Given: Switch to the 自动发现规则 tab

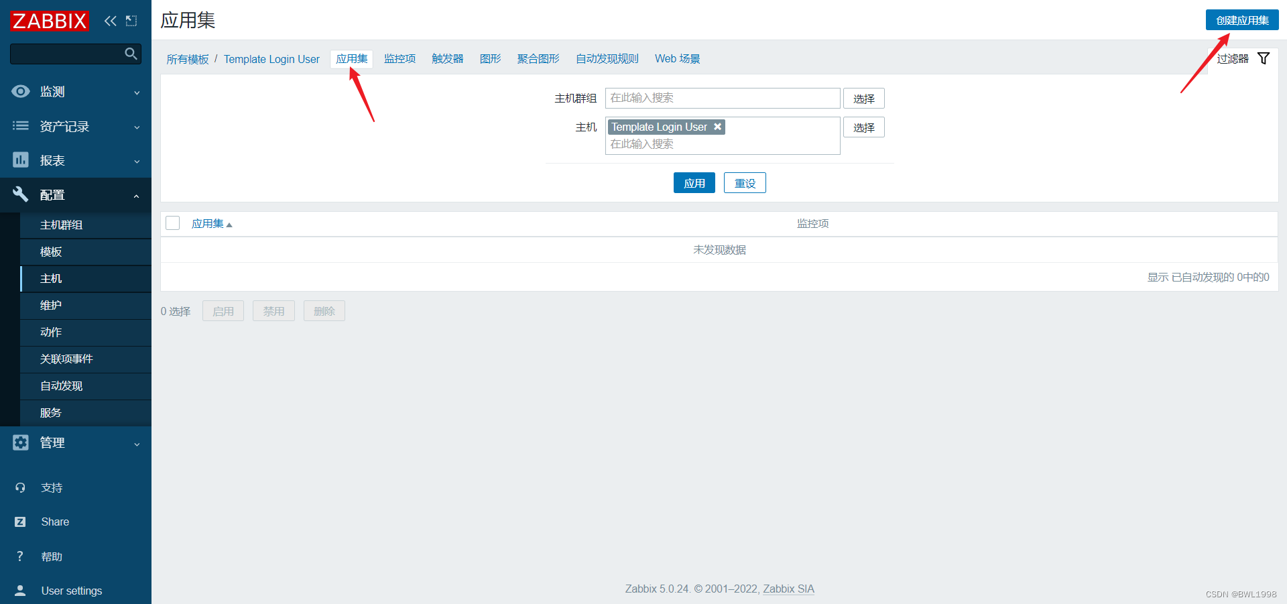Looking at the screenshot, I should pyautogui.click(x=607, y=59).
